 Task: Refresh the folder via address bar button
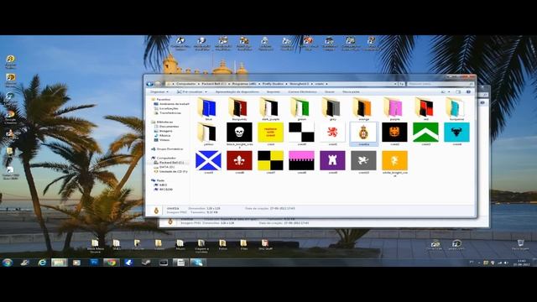pyautogui.click(x=401, y=84)
